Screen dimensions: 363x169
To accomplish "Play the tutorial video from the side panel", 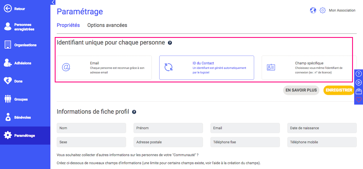I will click(x=359, y=82).
